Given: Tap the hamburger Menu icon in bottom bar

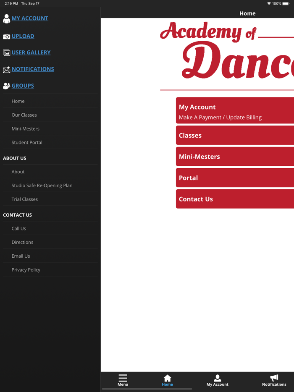Looking at the screenshot, I should tap(123, 378).
